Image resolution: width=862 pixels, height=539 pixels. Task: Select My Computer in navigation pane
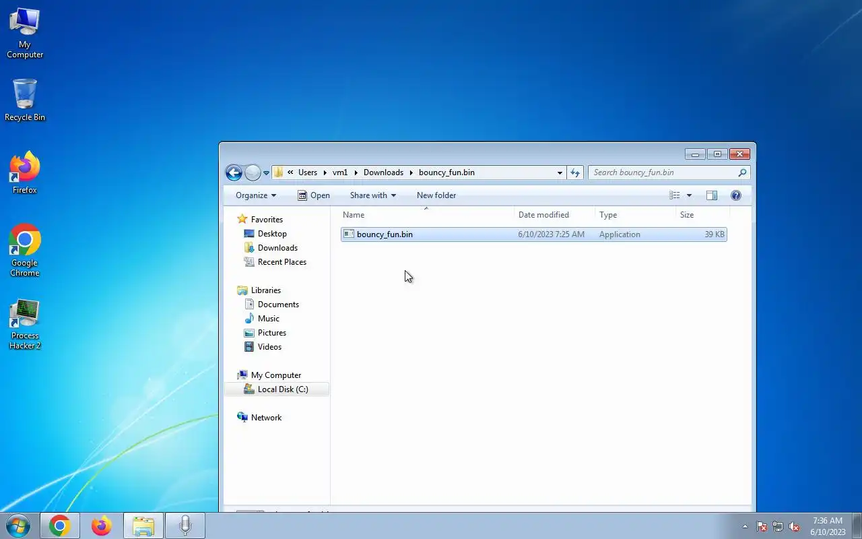coord(276,375)
